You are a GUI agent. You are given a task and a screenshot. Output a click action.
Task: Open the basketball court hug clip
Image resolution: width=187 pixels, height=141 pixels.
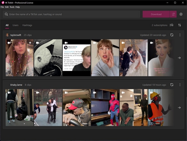(x=48, y=107)
